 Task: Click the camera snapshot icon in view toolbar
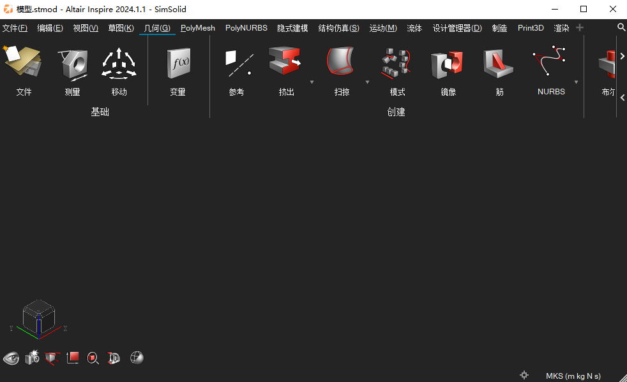32,358
